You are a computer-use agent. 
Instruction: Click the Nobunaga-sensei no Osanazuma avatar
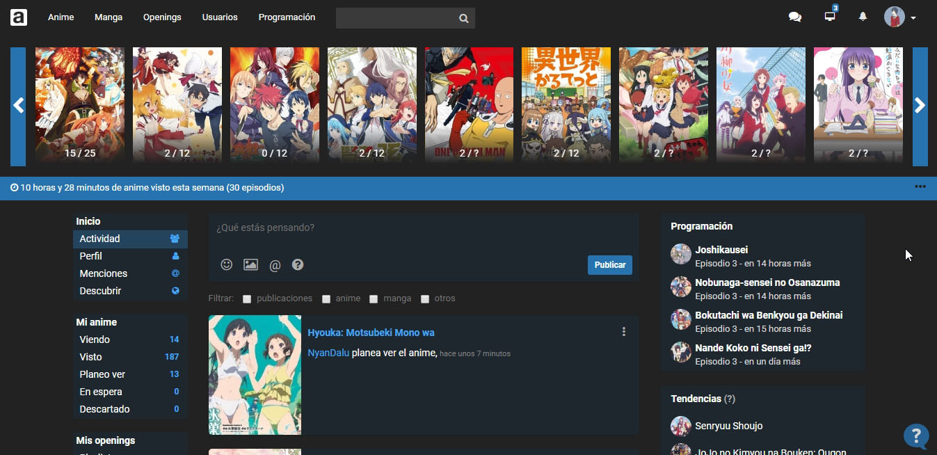680,287
